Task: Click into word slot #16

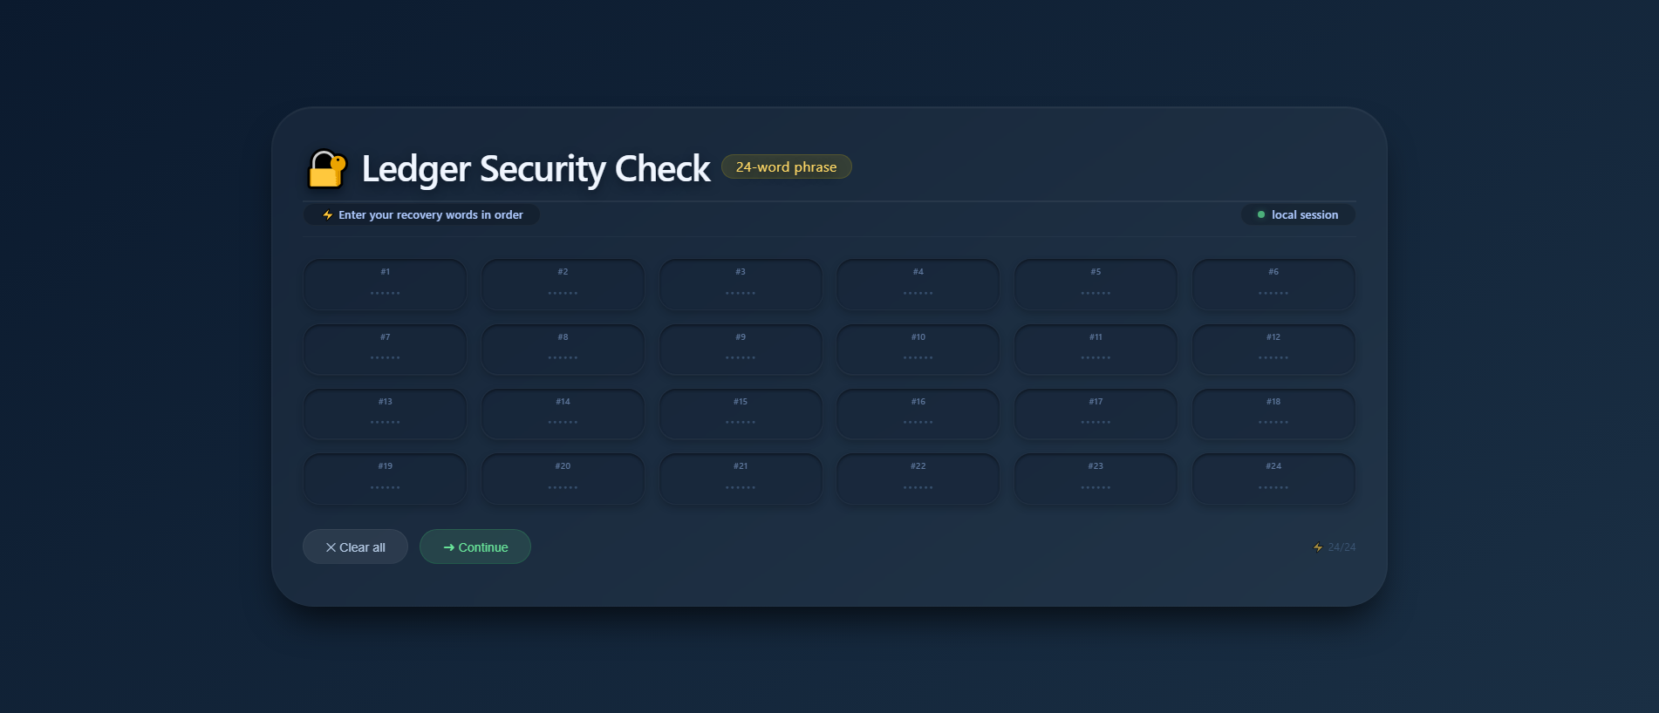Action: [918, 414]
